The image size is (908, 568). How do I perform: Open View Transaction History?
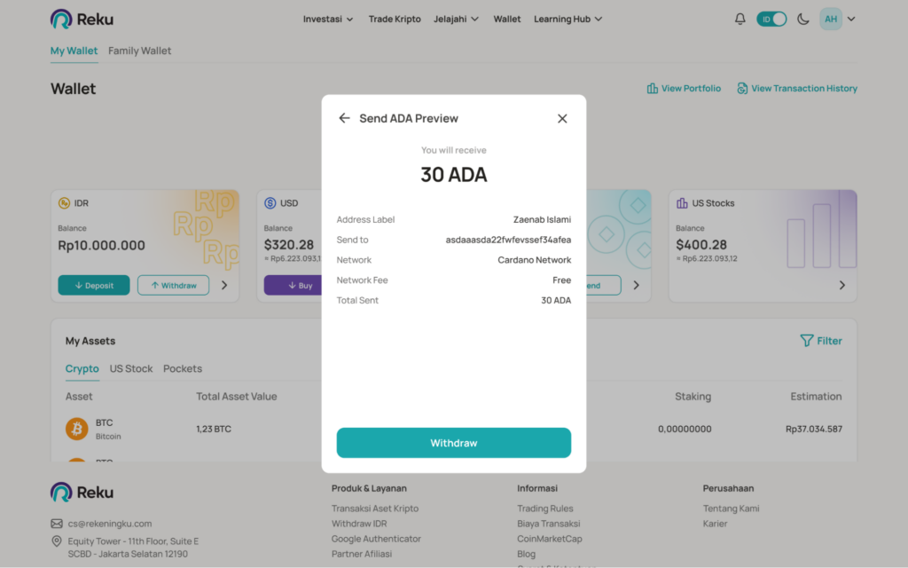tap(797, 89)
